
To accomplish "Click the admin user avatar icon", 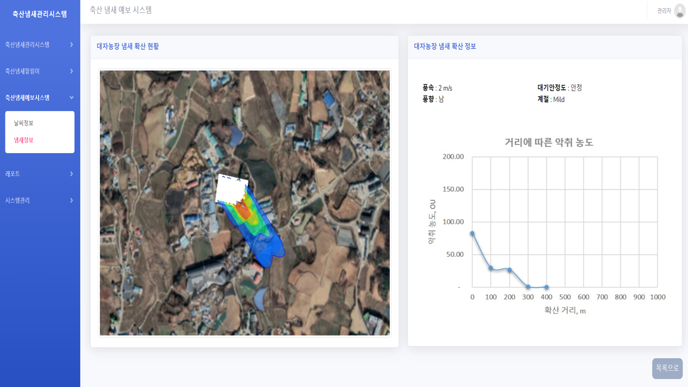I will (679, 11).
